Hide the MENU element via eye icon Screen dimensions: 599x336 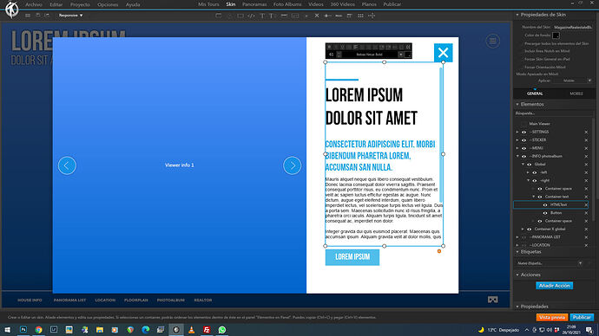coord(523,148)
